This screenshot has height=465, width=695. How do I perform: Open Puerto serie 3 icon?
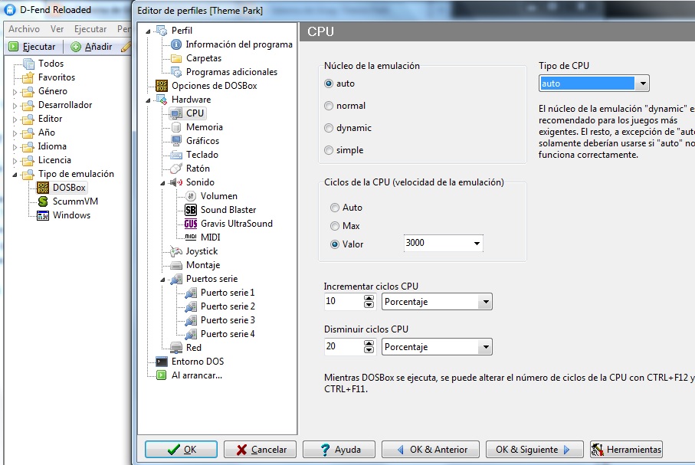pyautogui.click(x=191, y=320)
